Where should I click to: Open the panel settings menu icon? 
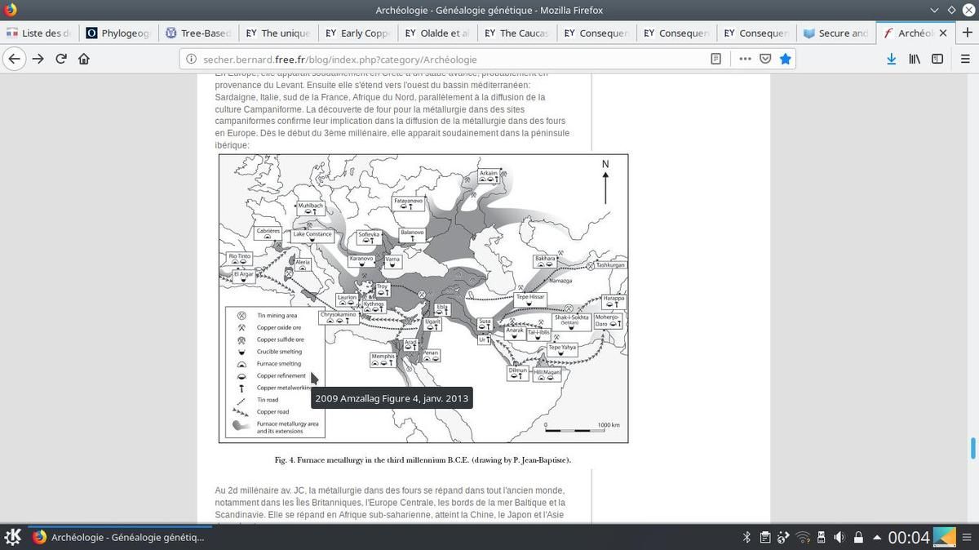point(968,537)
